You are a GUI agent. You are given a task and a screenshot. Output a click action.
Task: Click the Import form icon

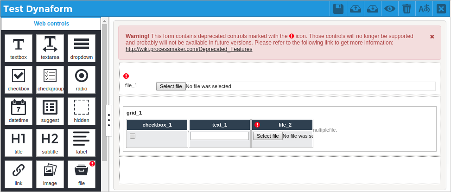[372, 9]
